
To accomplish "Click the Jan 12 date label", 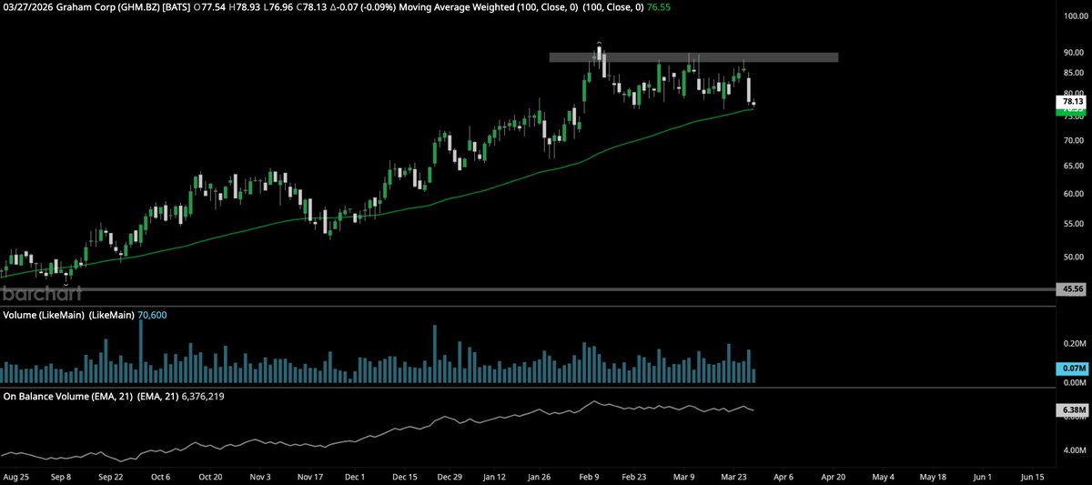I will click(495, 476).
